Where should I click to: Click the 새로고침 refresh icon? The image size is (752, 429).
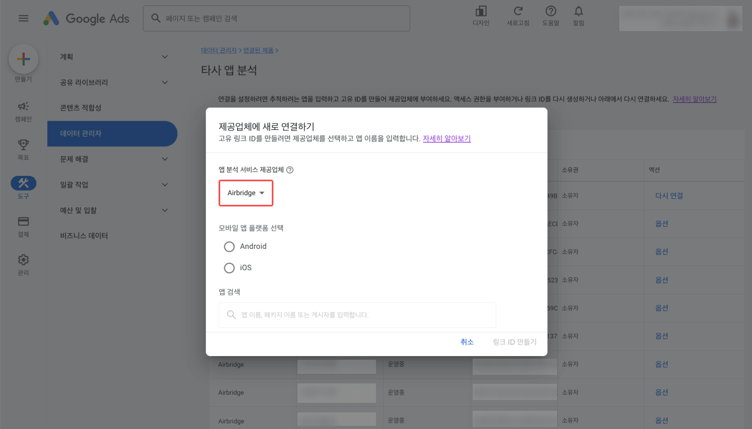(518, 11)
